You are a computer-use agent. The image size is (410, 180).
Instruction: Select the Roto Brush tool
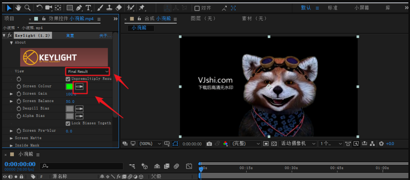point(130,8)
